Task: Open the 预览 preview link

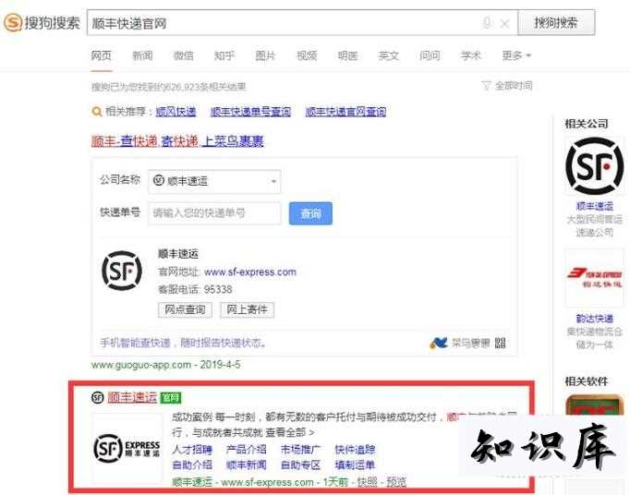Action: 396,482
